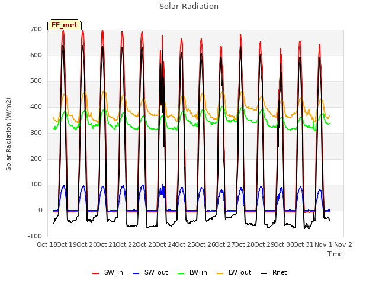This screenshot has width=379, height=284.
Task: Select the LW_in legend label
Action: (x=198, y=272)
